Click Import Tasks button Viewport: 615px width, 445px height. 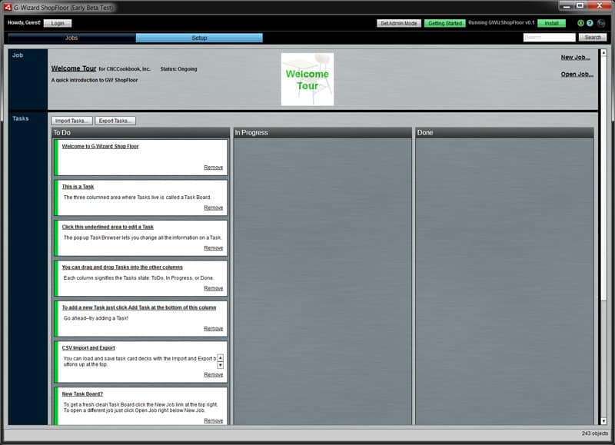pyautogui.click(x=71, y=121)
